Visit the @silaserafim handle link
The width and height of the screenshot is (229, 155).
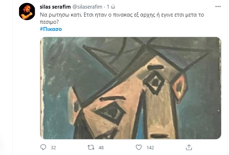[x=87, y=7]
